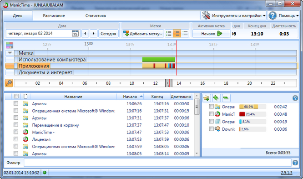Screen dimensions: 303x179
Task: Switch to the Статистика tab
Action: pyautogui.click(x=96, y=15)
